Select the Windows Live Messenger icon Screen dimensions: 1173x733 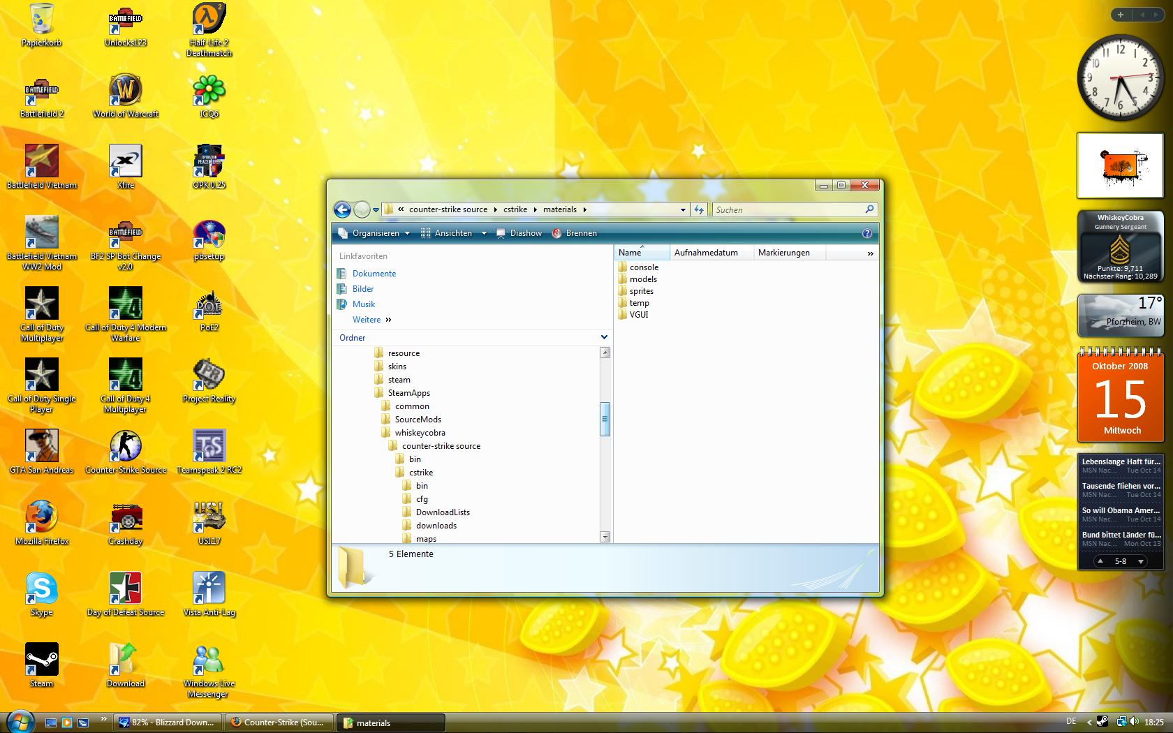[x=209, y=672]
